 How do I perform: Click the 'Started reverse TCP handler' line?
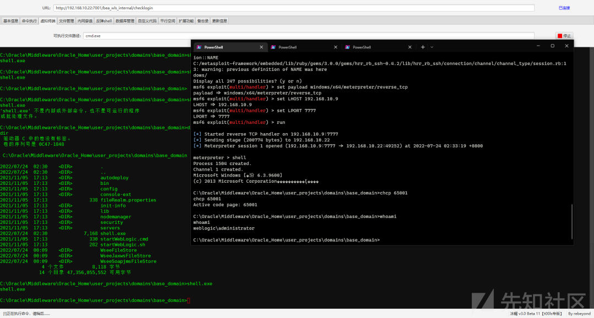pos(266,134)
